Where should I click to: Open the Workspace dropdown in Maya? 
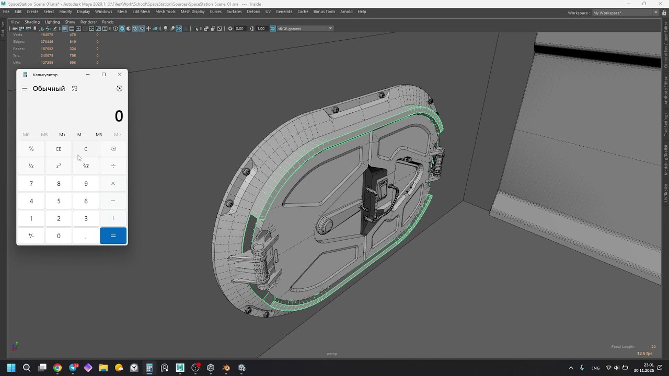point(626,13)
